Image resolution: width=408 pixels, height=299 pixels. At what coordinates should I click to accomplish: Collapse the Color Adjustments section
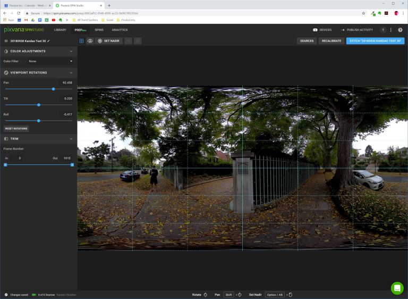click(71, 51)
